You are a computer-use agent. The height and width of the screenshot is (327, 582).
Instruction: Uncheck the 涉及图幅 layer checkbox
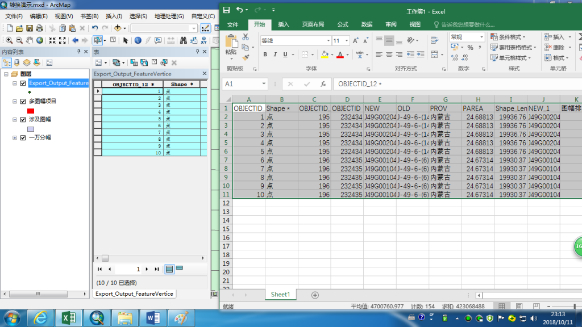(23, 119)
